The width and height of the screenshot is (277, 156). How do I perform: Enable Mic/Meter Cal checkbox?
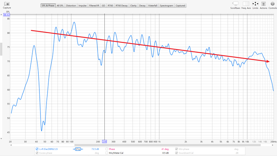pos(107,153)
